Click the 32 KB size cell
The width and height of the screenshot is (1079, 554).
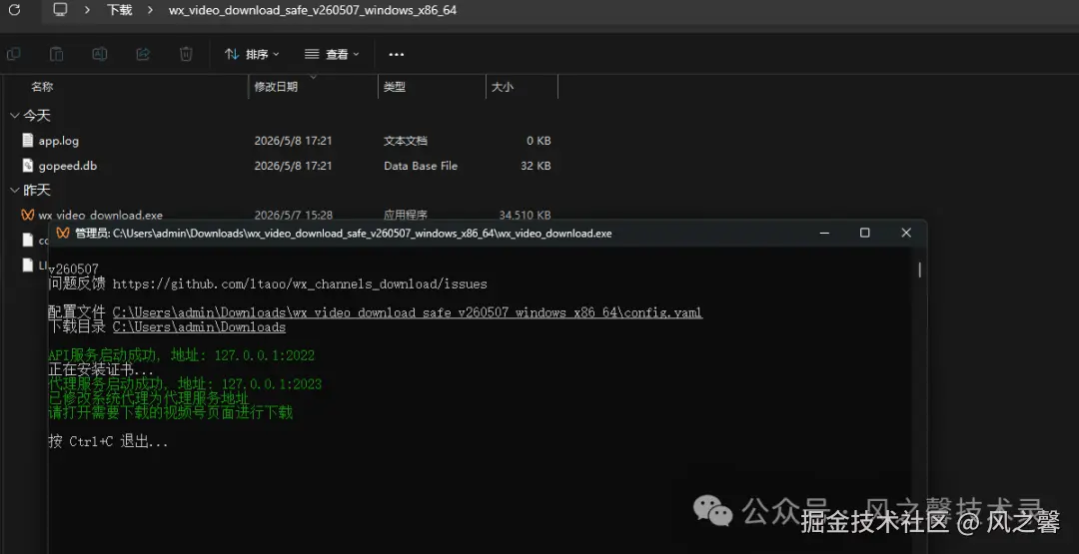tap(535, 166)
